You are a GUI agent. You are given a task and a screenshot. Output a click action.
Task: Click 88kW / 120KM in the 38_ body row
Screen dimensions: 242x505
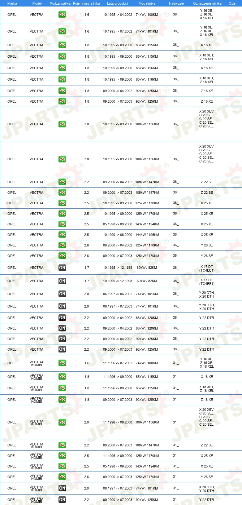[147, 328]
